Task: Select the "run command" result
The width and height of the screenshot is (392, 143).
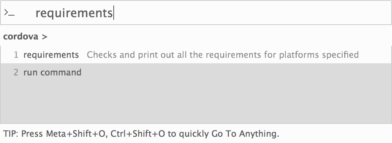Action: 196,72
